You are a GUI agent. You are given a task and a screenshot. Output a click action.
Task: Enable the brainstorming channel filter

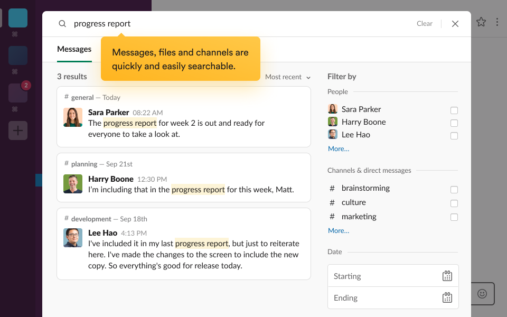(454, 189)
